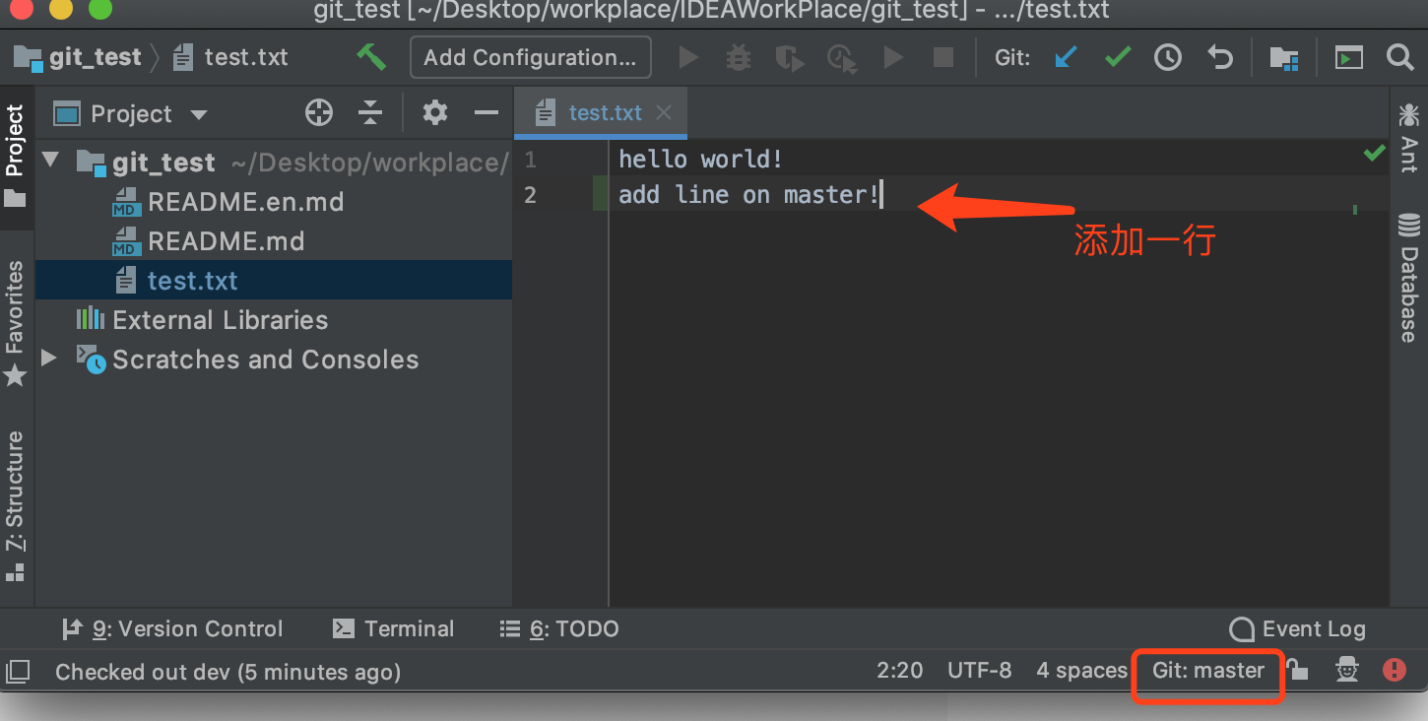1428x721 pixels.
Task: Update project with Git blue arrow
Action: point(1066,57)
